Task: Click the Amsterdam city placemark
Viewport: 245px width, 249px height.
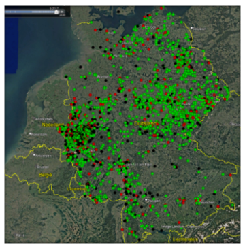Action: (x=33, y=118)
